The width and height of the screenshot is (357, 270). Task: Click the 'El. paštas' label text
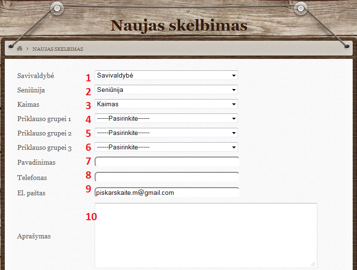pyautogui.click(x=31, y=193)
